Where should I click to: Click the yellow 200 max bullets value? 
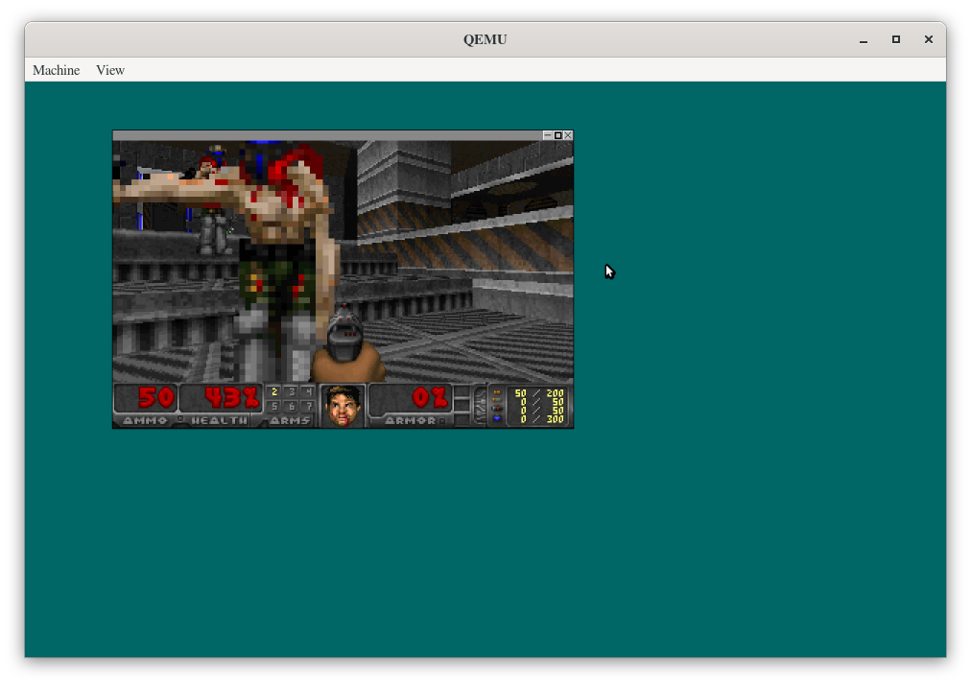pyautogui.click(x=555, y=393)
